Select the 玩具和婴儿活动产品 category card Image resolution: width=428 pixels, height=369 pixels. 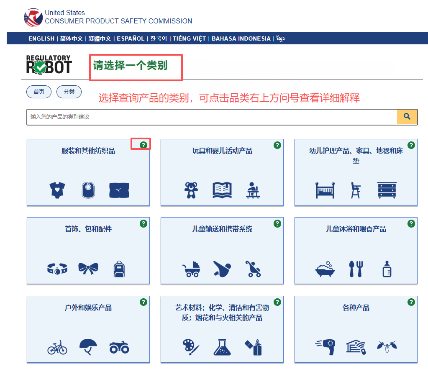click(222, 172)
